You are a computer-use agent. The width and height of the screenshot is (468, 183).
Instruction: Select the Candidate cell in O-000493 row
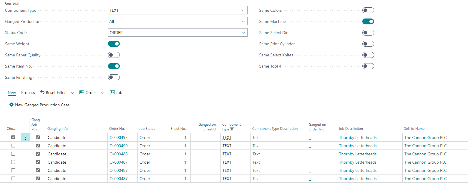(77, 137)
